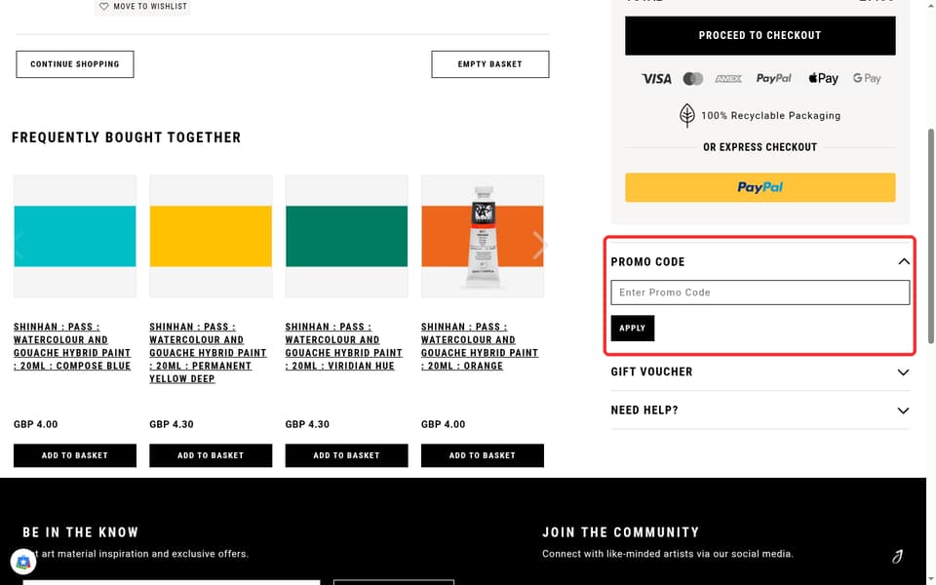
Task: Click the Orange paint tube thumbnail
Action: point(483,236)
